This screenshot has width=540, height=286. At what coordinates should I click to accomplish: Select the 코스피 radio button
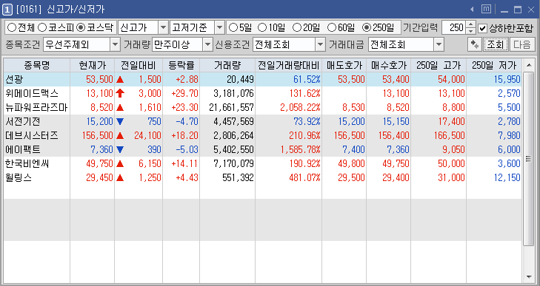[x=42, y=27]
